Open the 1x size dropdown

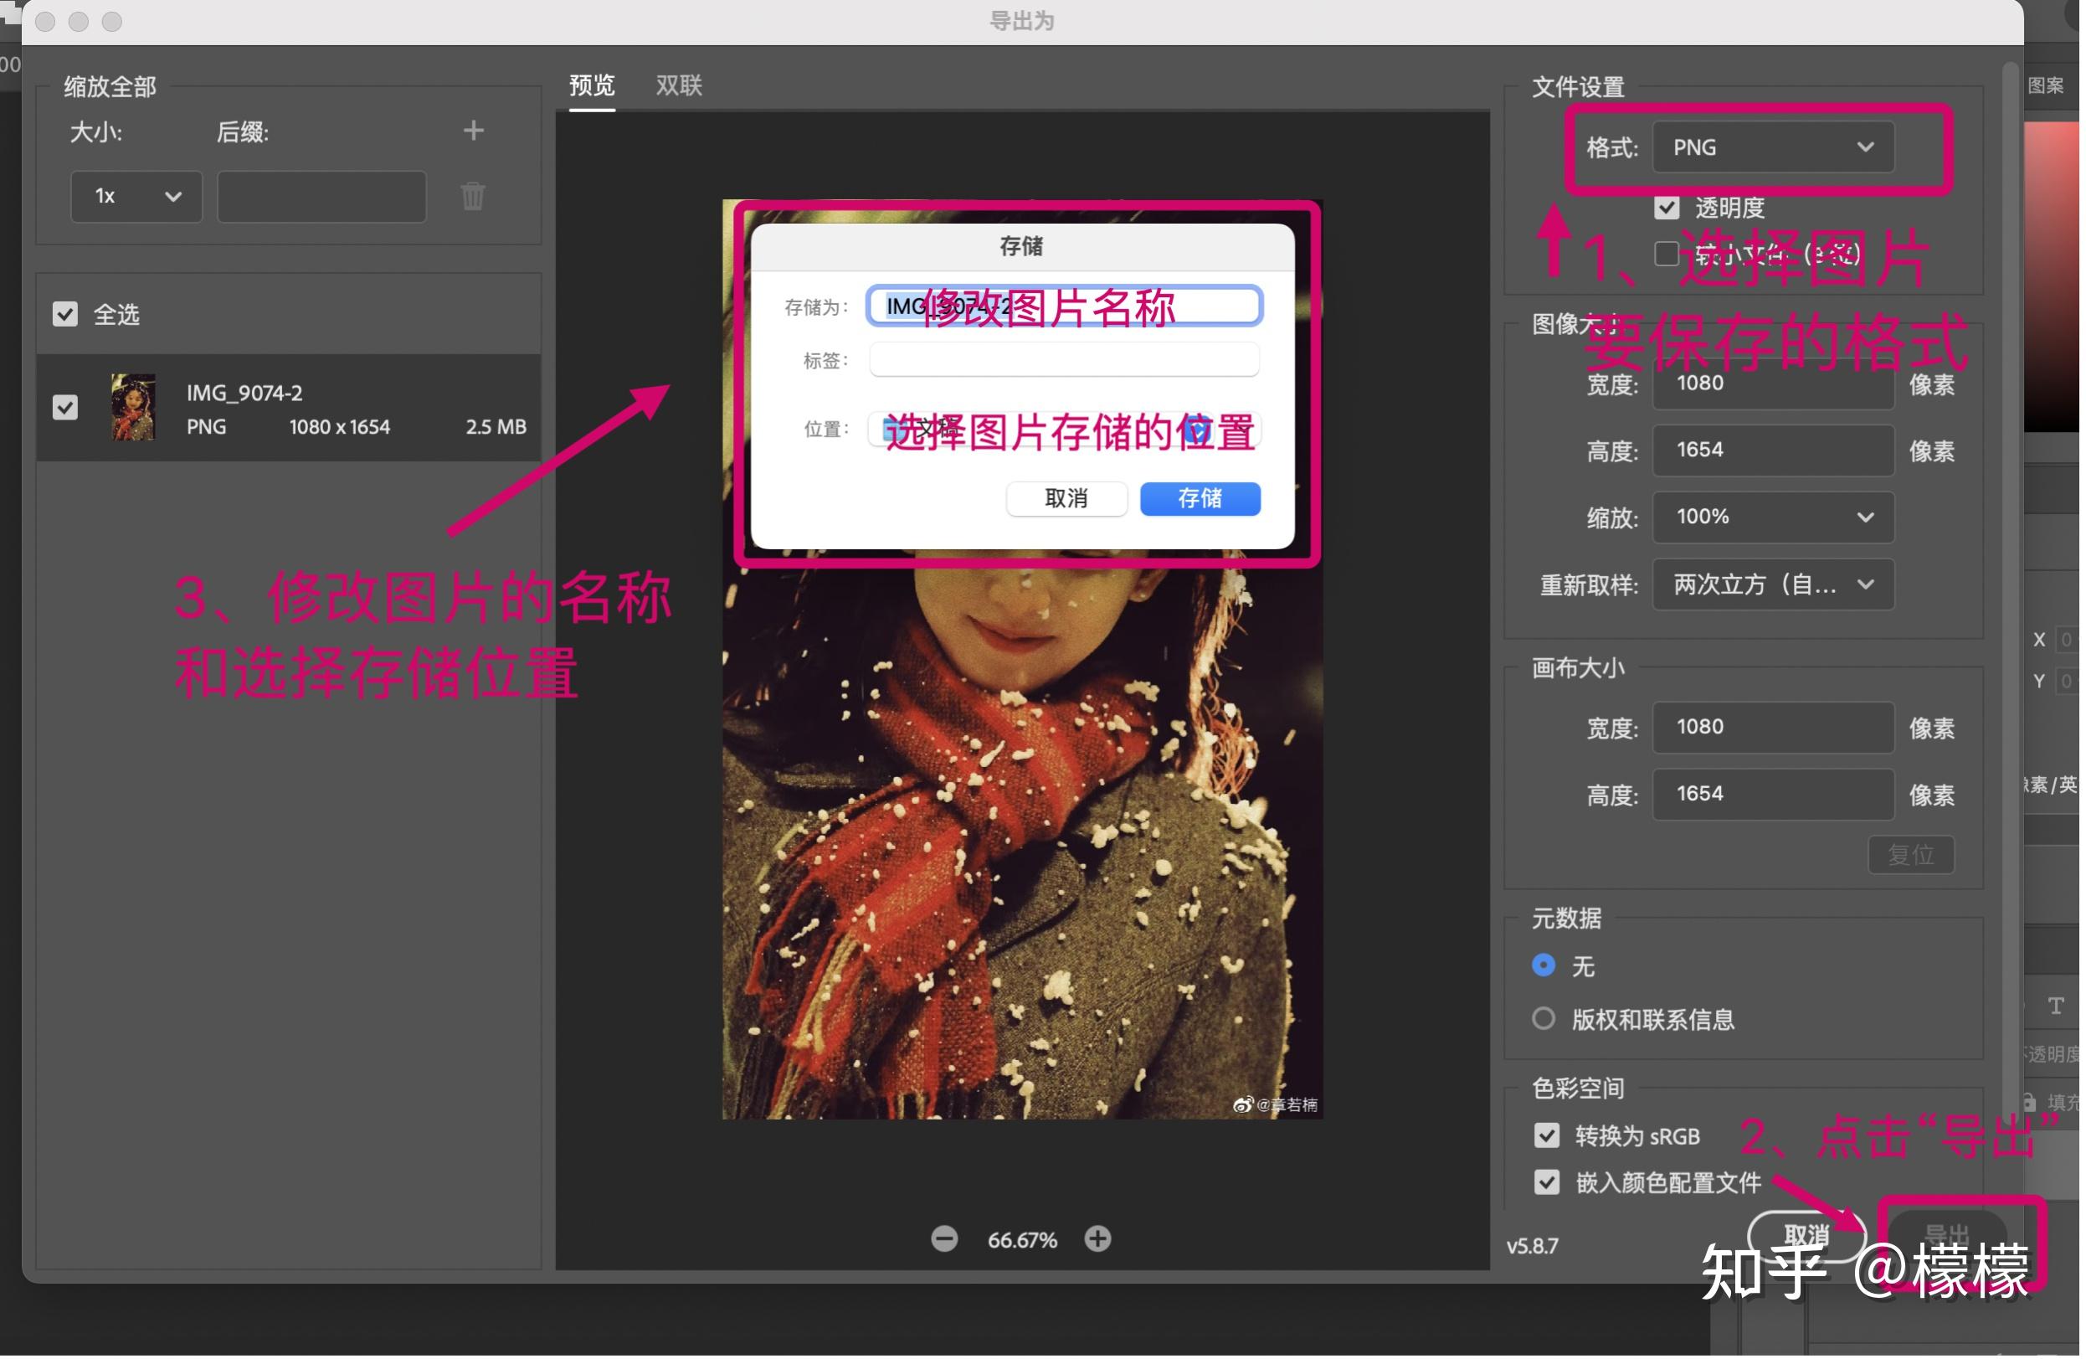pyautogui.click(x=136, y=197)
